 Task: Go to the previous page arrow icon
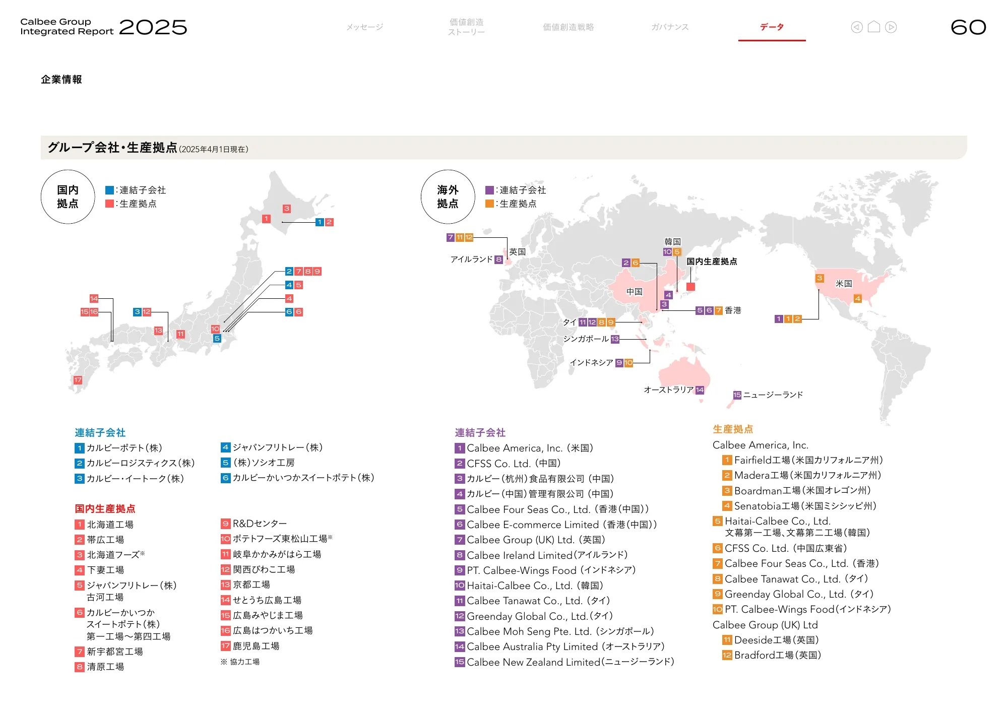tap(857, 27)
